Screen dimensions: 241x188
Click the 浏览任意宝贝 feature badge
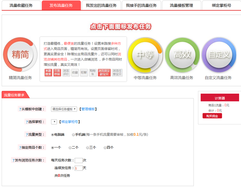(117, 73)
